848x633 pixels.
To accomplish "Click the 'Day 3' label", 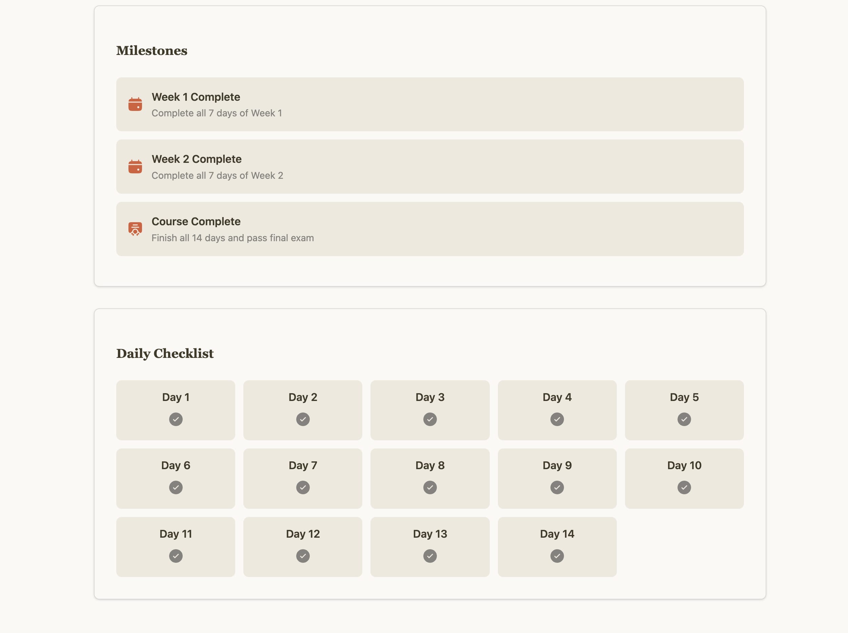I will coord(430,397).
